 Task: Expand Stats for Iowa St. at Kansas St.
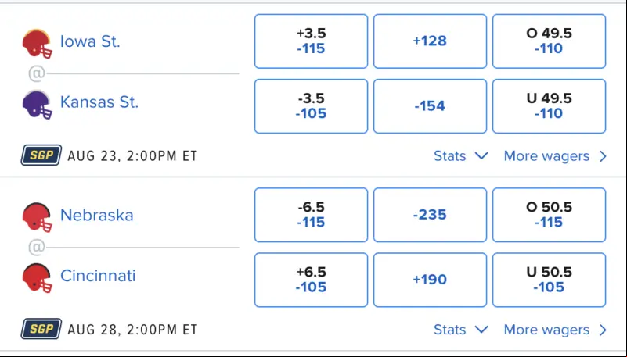pyautogui.click(x=461, y=156)
